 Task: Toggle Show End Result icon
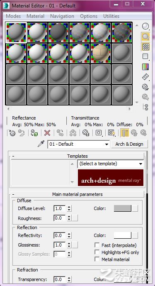click(x=125, y=133)
